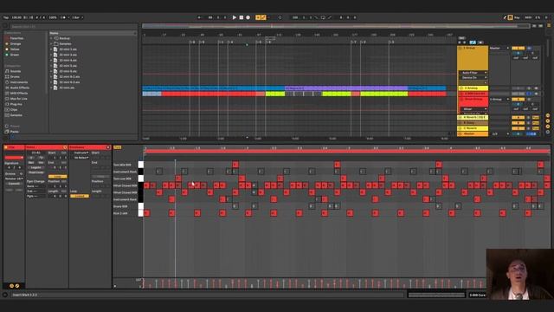The height and width of the screenshot is (312, 554).
Task: Expand the Backup folder
Action: (x=51, y=38)
